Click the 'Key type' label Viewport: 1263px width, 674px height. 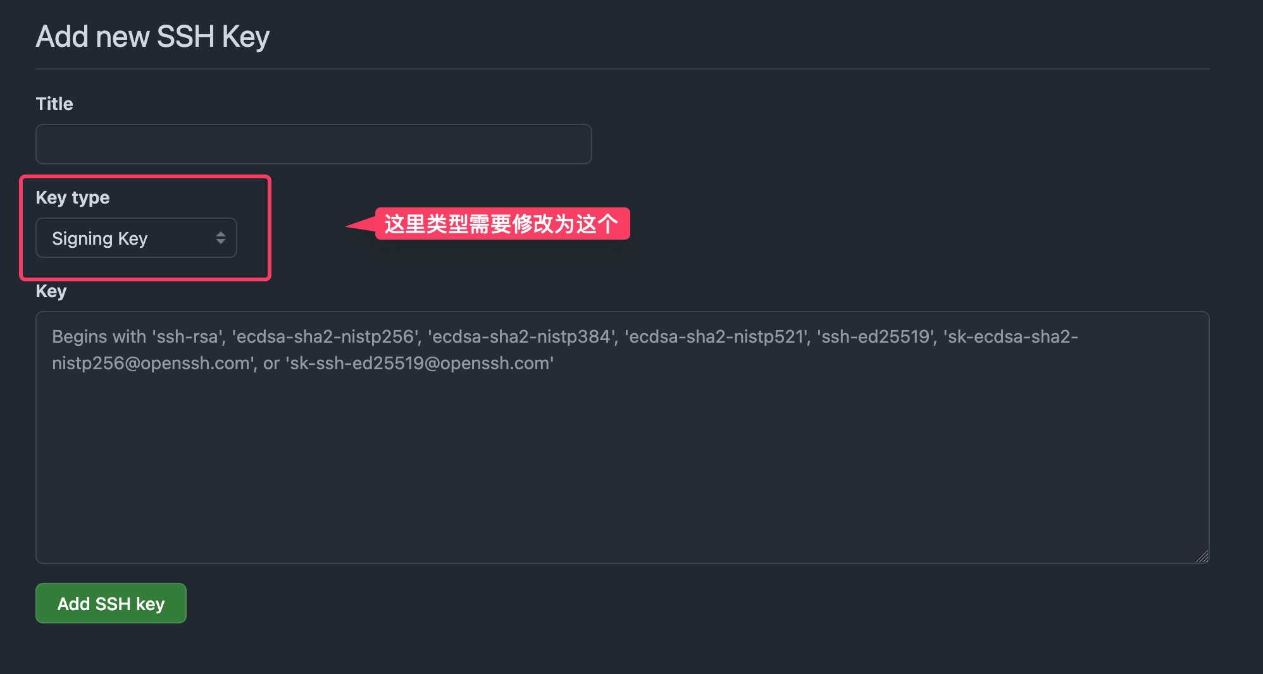(73, 197)
